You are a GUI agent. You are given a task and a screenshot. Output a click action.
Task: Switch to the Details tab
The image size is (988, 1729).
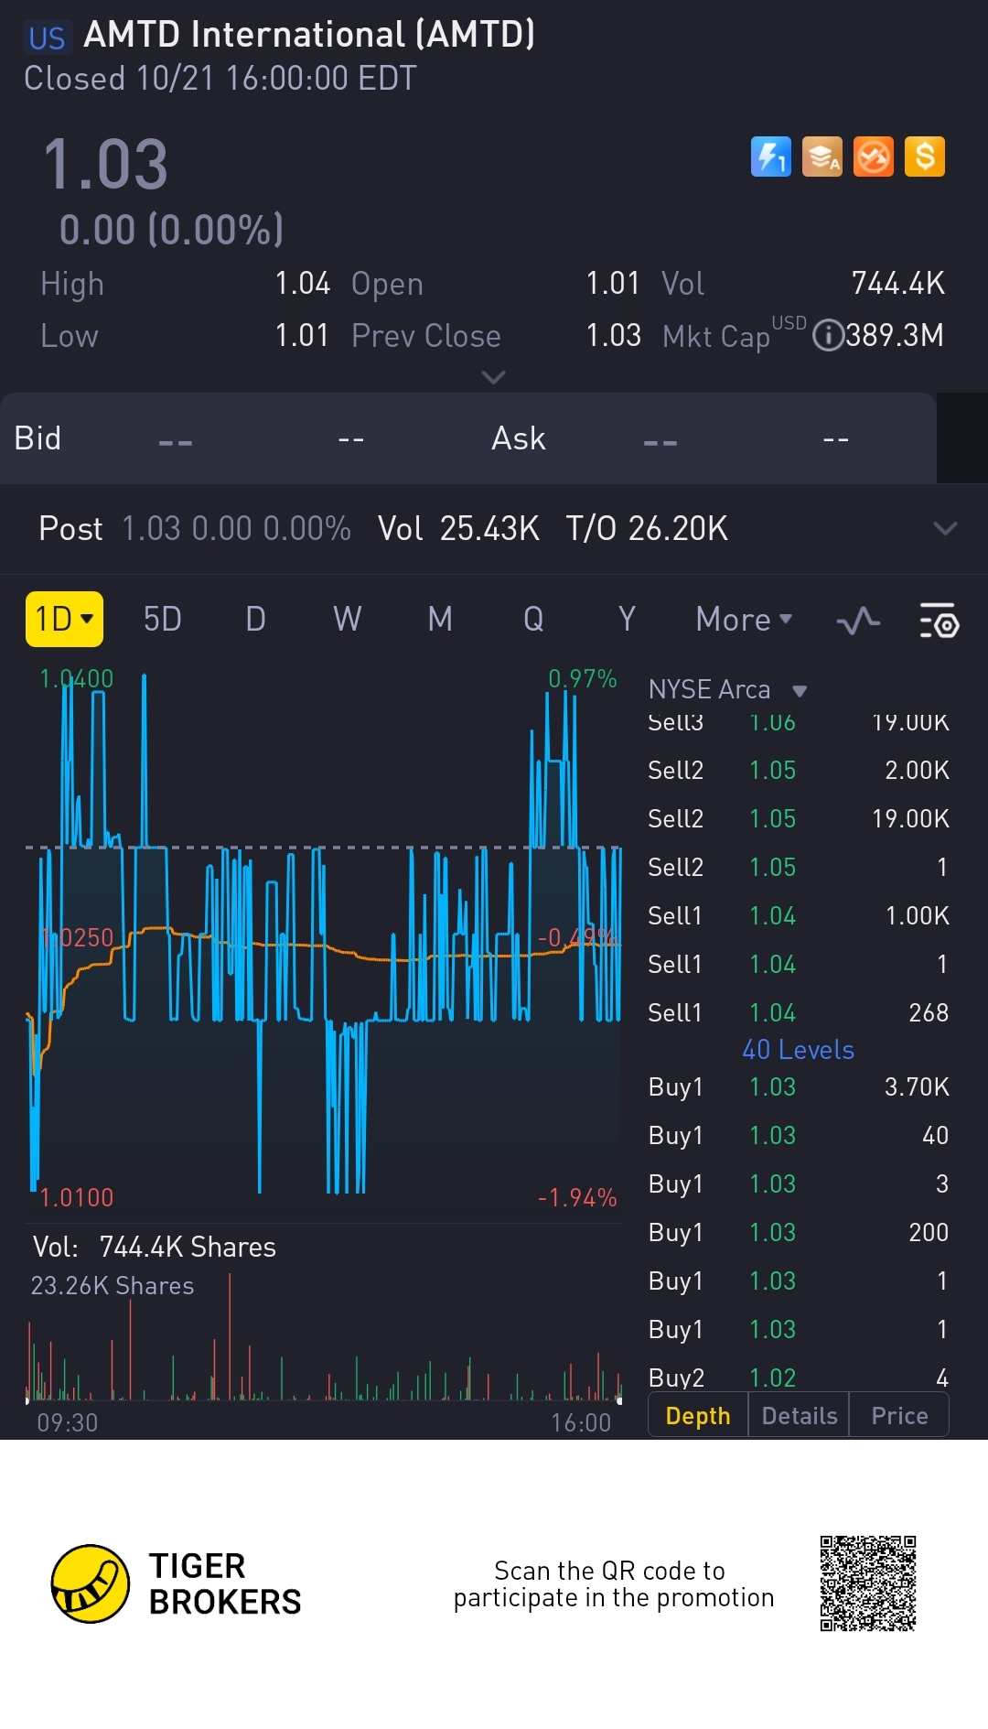(799, 1416)
